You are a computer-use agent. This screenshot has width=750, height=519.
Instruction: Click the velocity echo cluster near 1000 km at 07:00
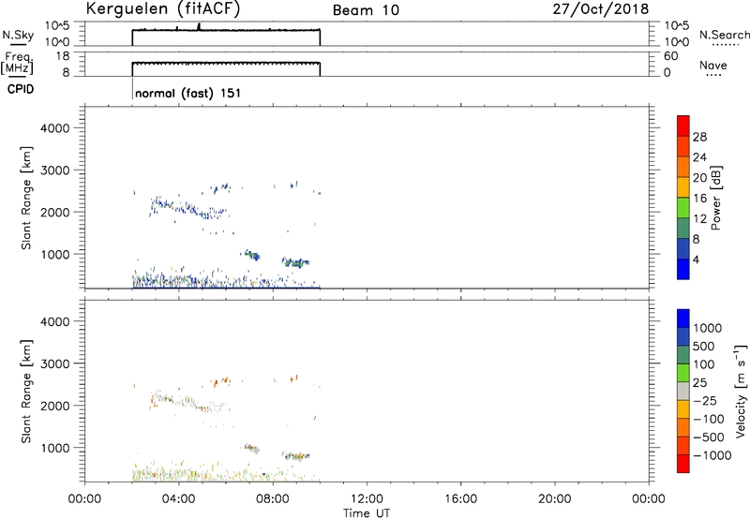[252, 449]
